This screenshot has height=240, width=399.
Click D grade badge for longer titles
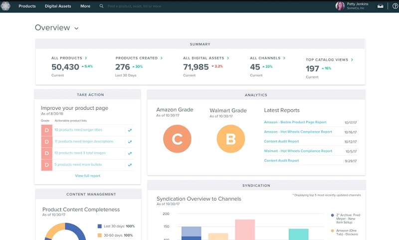pyautogui.click(x=46, y=130)
